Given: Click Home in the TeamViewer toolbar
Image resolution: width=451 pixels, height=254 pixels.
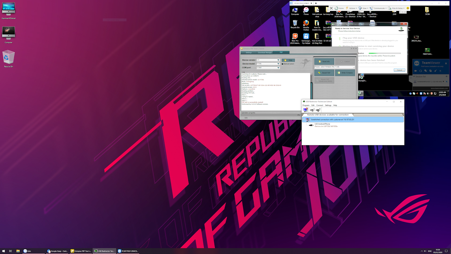Looking at the screenshot, I should 339,8.
